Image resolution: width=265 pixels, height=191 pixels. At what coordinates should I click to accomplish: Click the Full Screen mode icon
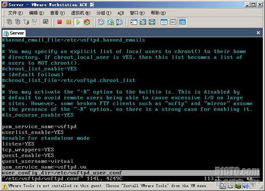tap(152, 22)
